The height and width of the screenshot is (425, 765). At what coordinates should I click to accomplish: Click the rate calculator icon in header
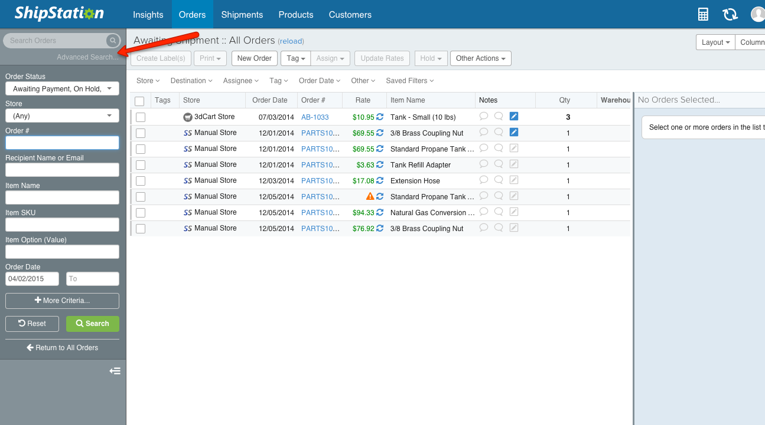pyautogui.click(x=703, y=15)
